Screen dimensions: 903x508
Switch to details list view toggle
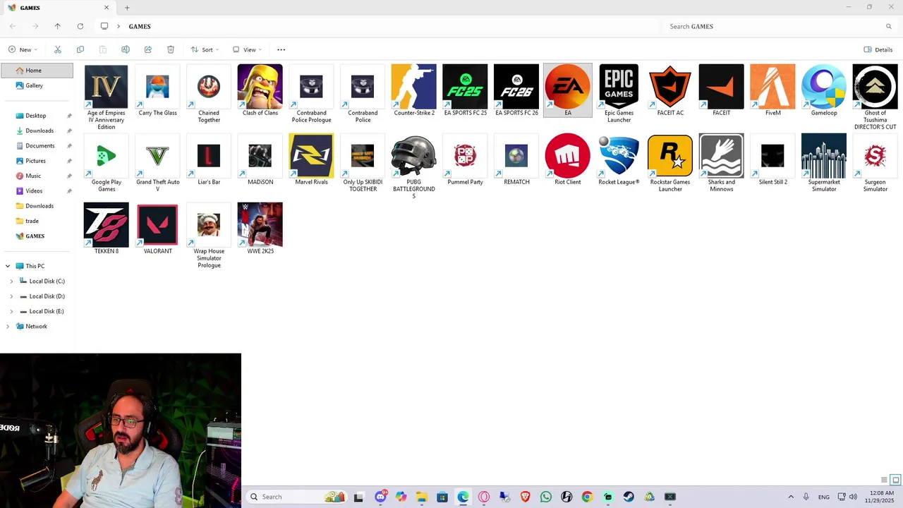click(884, 480)
